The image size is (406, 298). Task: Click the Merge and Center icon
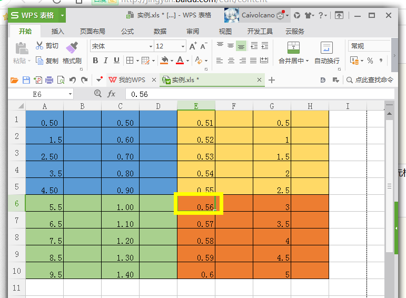click(293, 47)
